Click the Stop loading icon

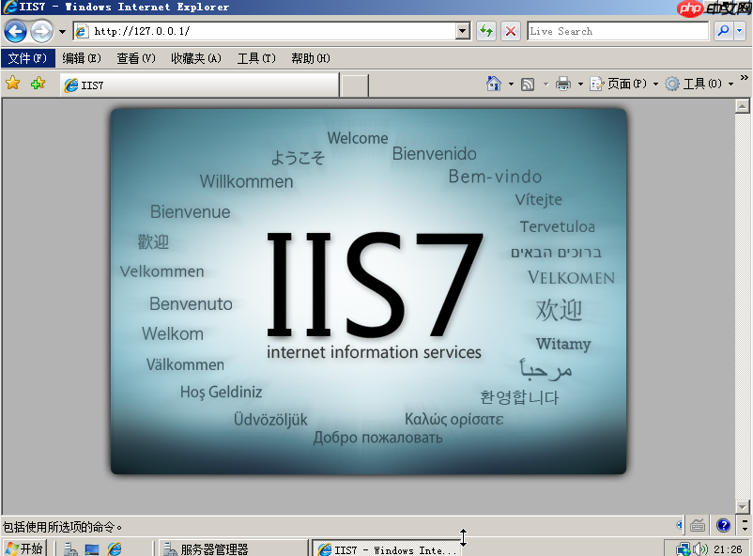511,31
